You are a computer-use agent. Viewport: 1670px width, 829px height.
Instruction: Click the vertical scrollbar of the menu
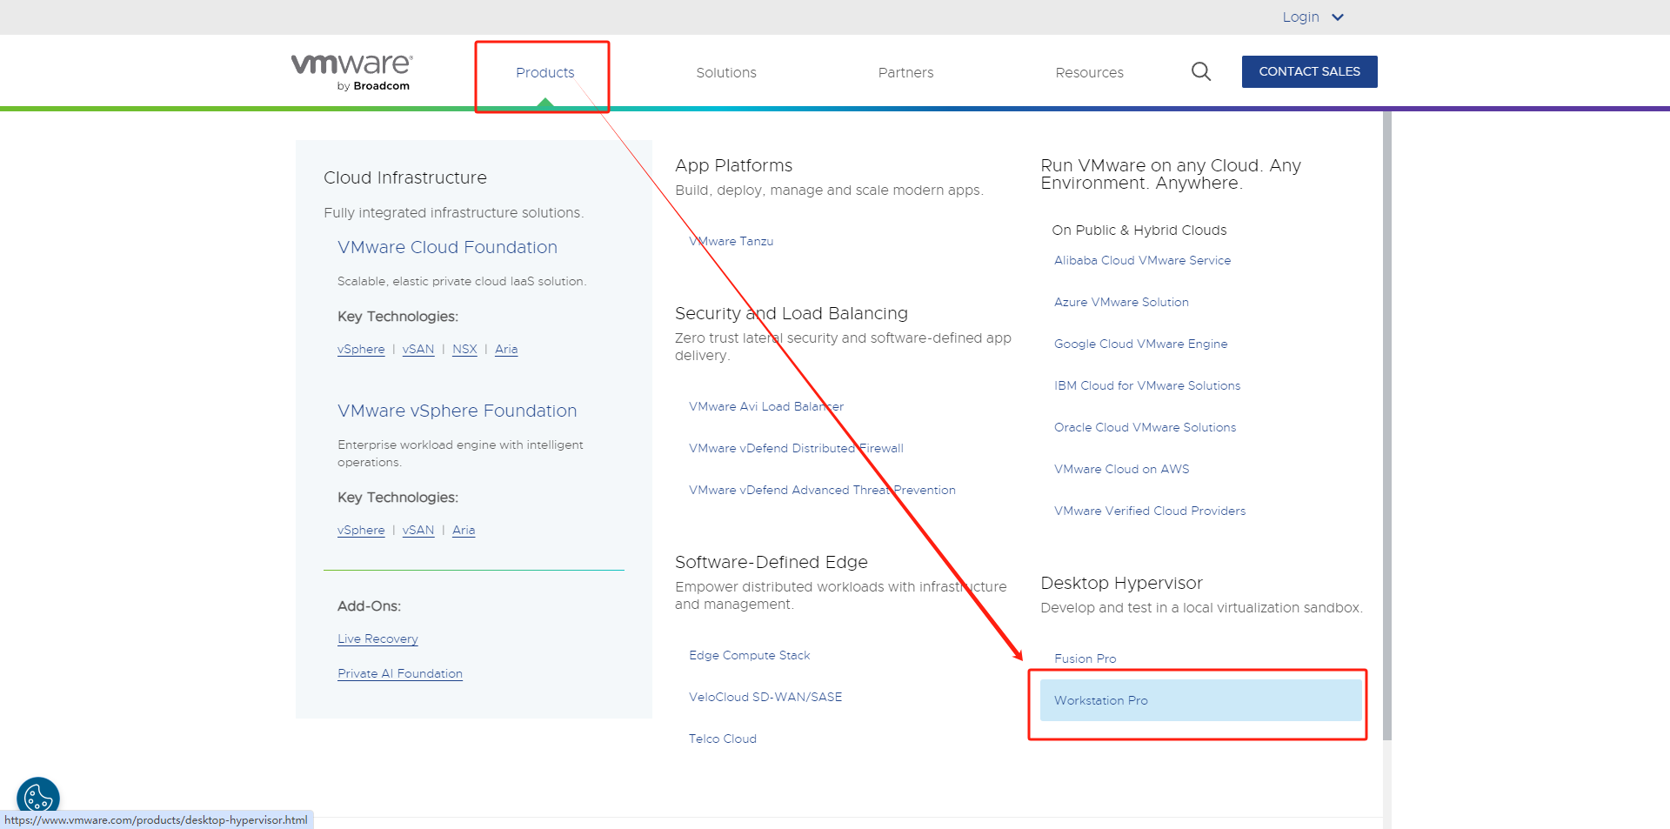pyautogui.click(x=1387, y=425)
